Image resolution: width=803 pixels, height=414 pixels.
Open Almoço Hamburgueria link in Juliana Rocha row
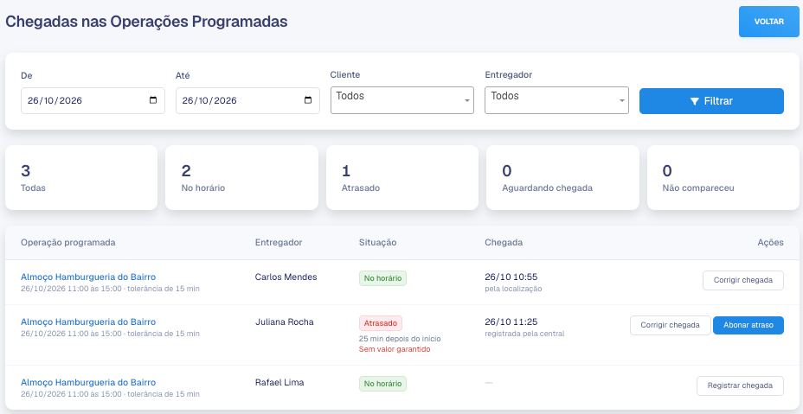coord(88,322)
